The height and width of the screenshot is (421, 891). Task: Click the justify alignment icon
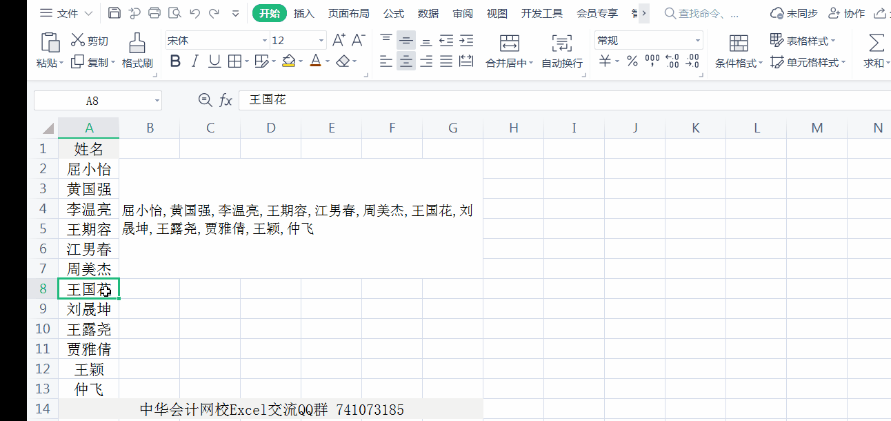pos(446,61)
